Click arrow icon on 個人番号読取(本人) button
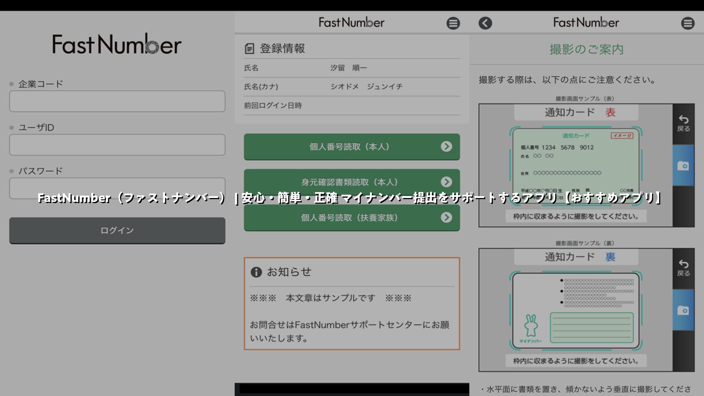The width and height of the screenshot is (704, 396). tap(446, 147)
